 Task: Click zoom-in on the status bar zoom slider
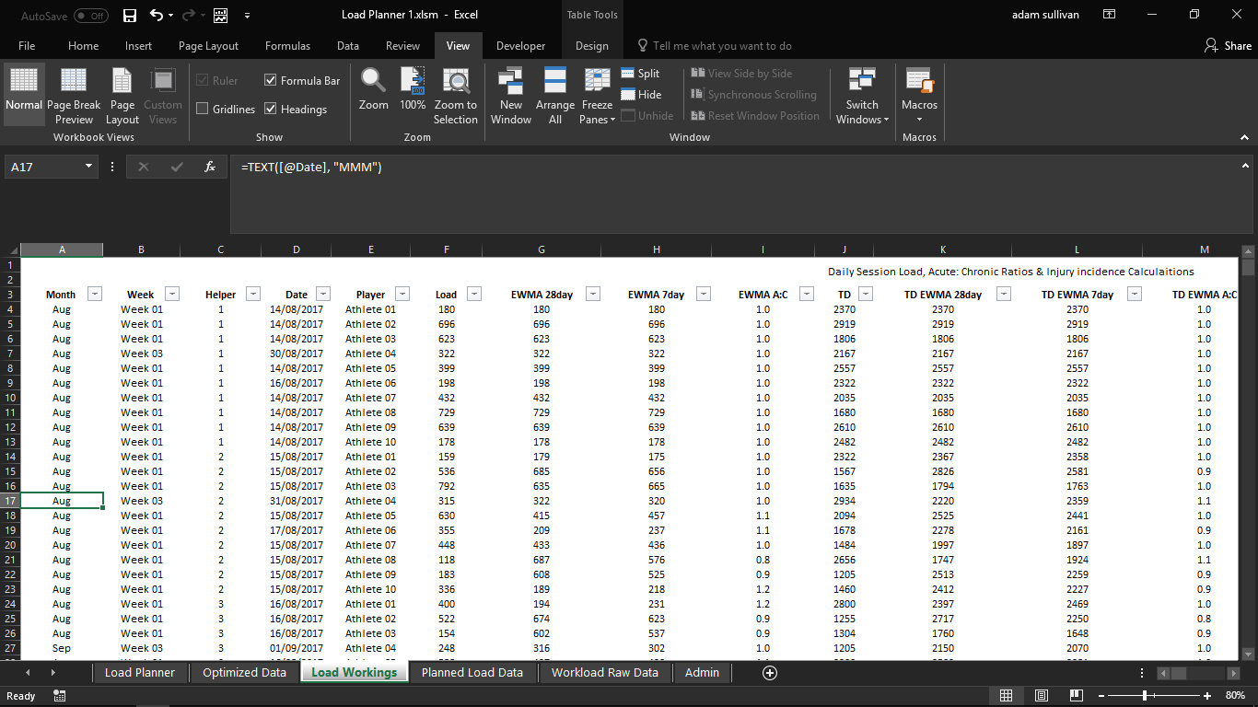point(1207,696)
